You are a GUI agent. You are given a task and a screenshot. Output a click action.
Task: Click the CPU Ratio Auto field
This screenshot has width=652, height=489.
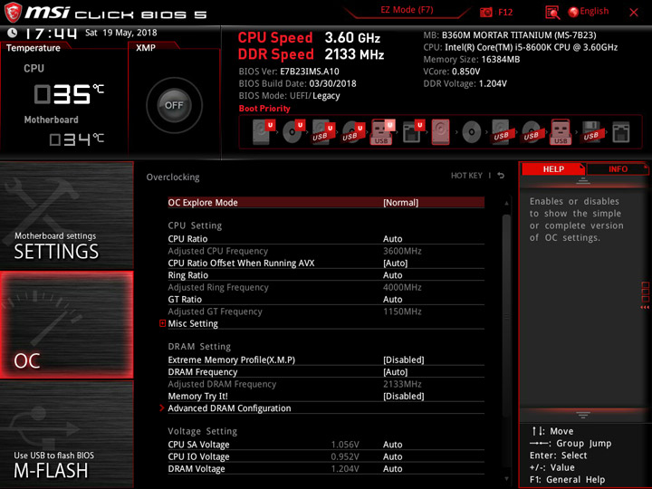[392, 239]
